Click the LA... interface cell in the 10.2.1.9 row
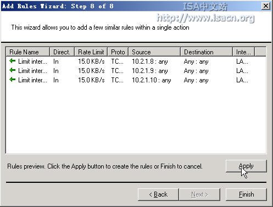Screen dimensions: 273x207 click(x=242, y=71)
